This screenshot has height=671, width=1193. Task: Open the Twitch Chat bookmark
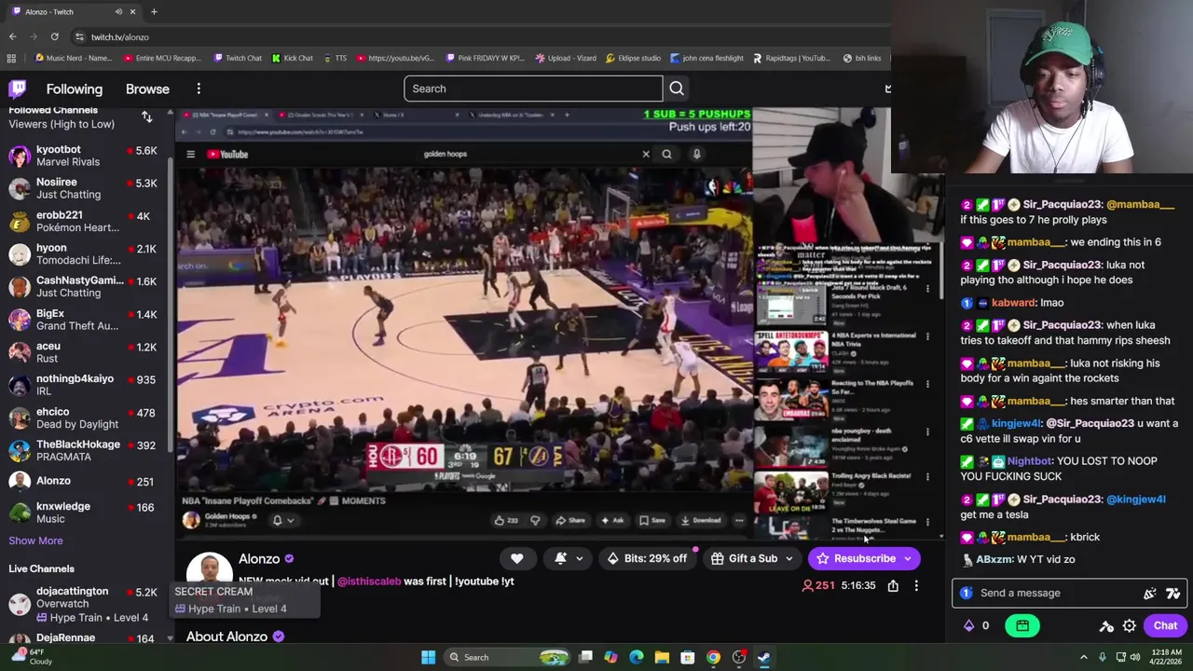[238, 58]
